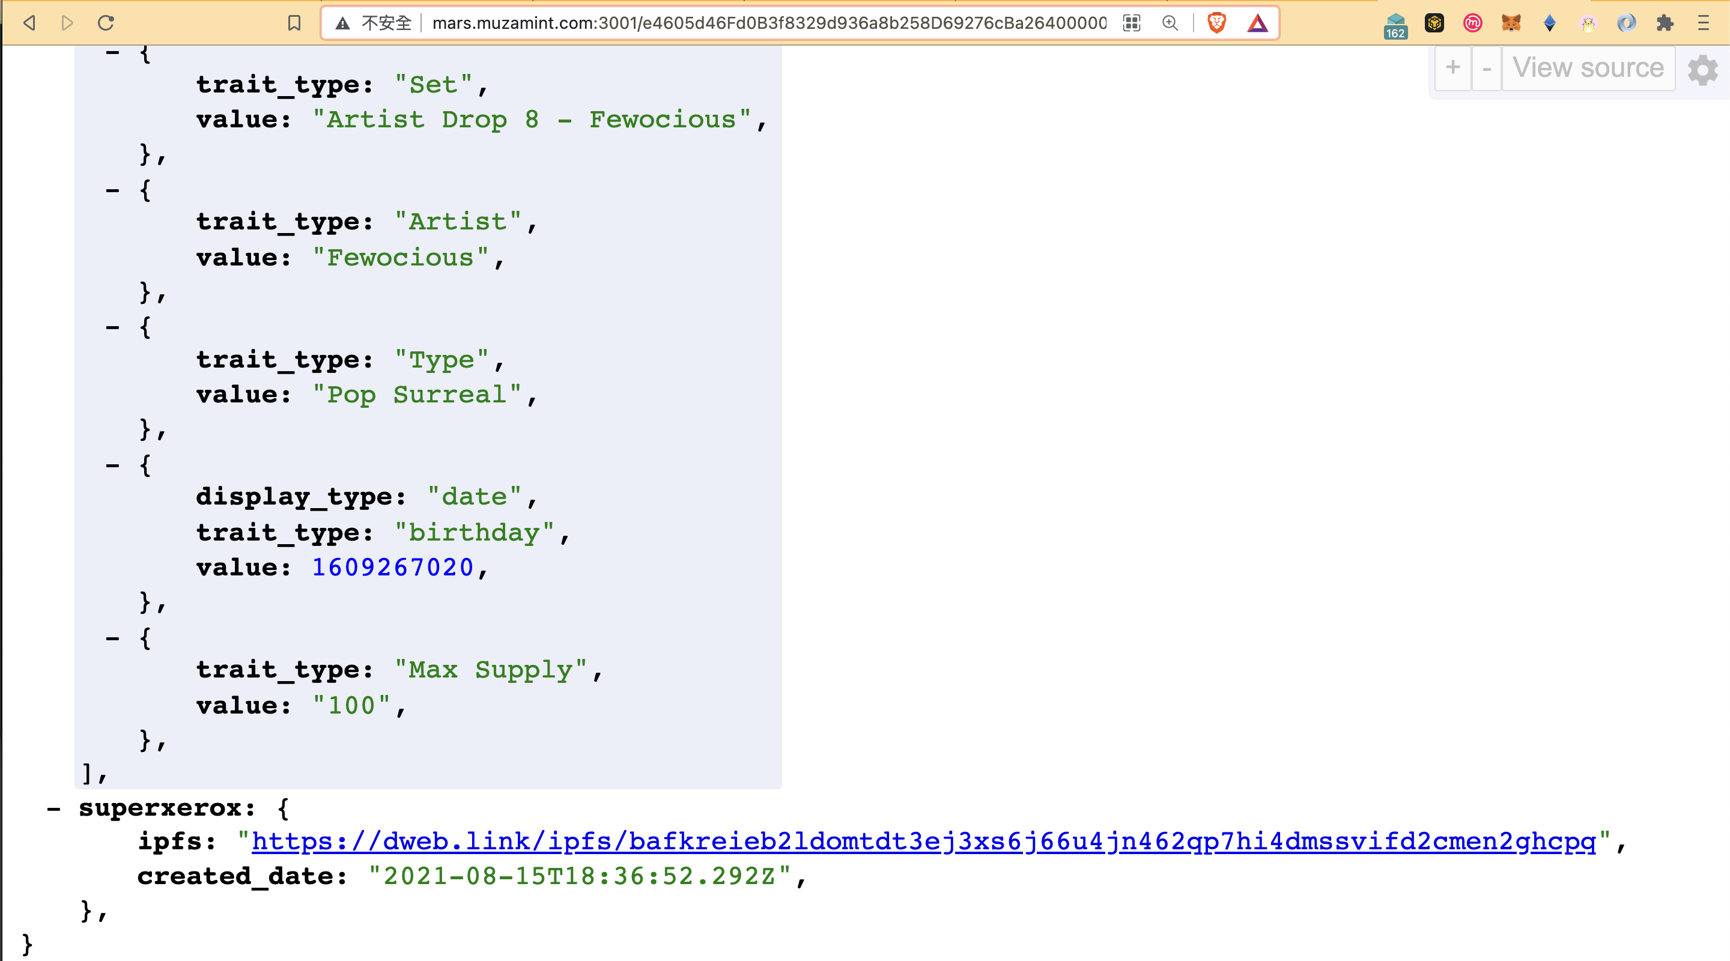This screenshot has width=1730, height=961.
Task: Collapse the Artist trait object
Action: (x=112, y=191)
